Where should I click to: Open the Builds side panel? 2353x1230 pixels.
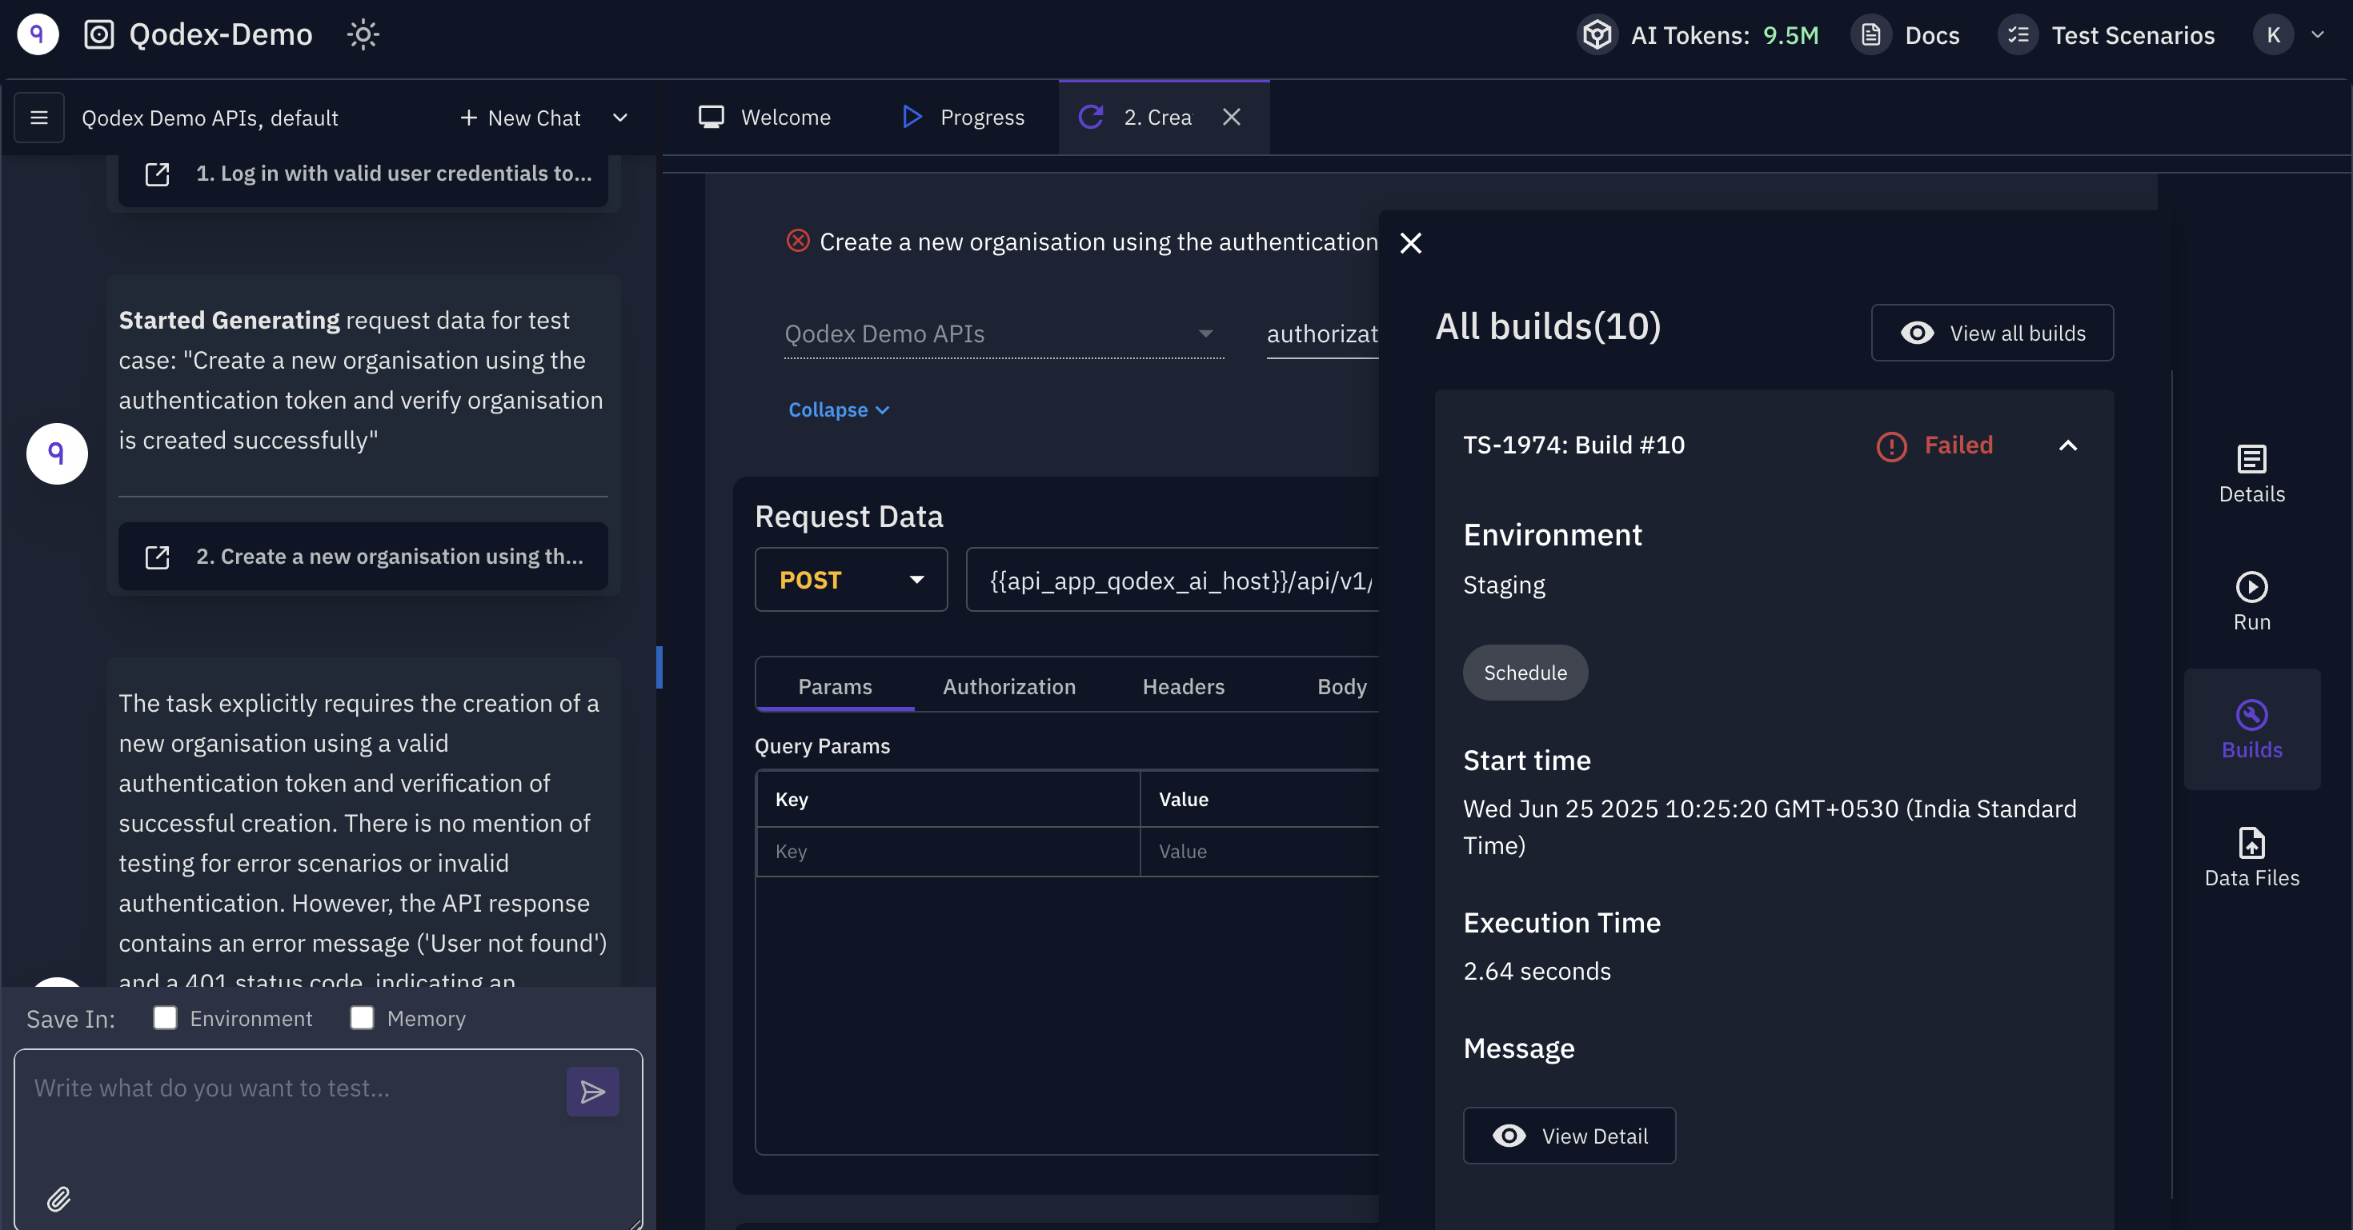tap(2251, 729)
